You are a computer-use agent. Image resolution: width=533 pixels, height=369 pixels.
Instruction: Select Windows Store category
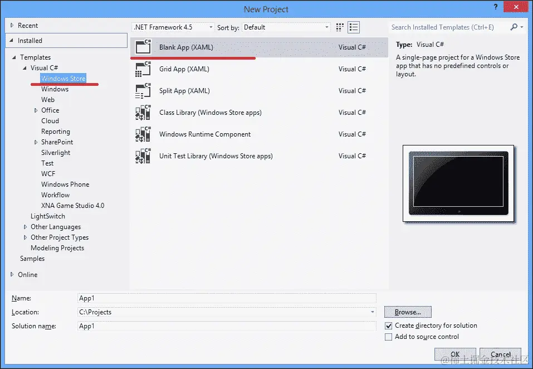[63, 78]
